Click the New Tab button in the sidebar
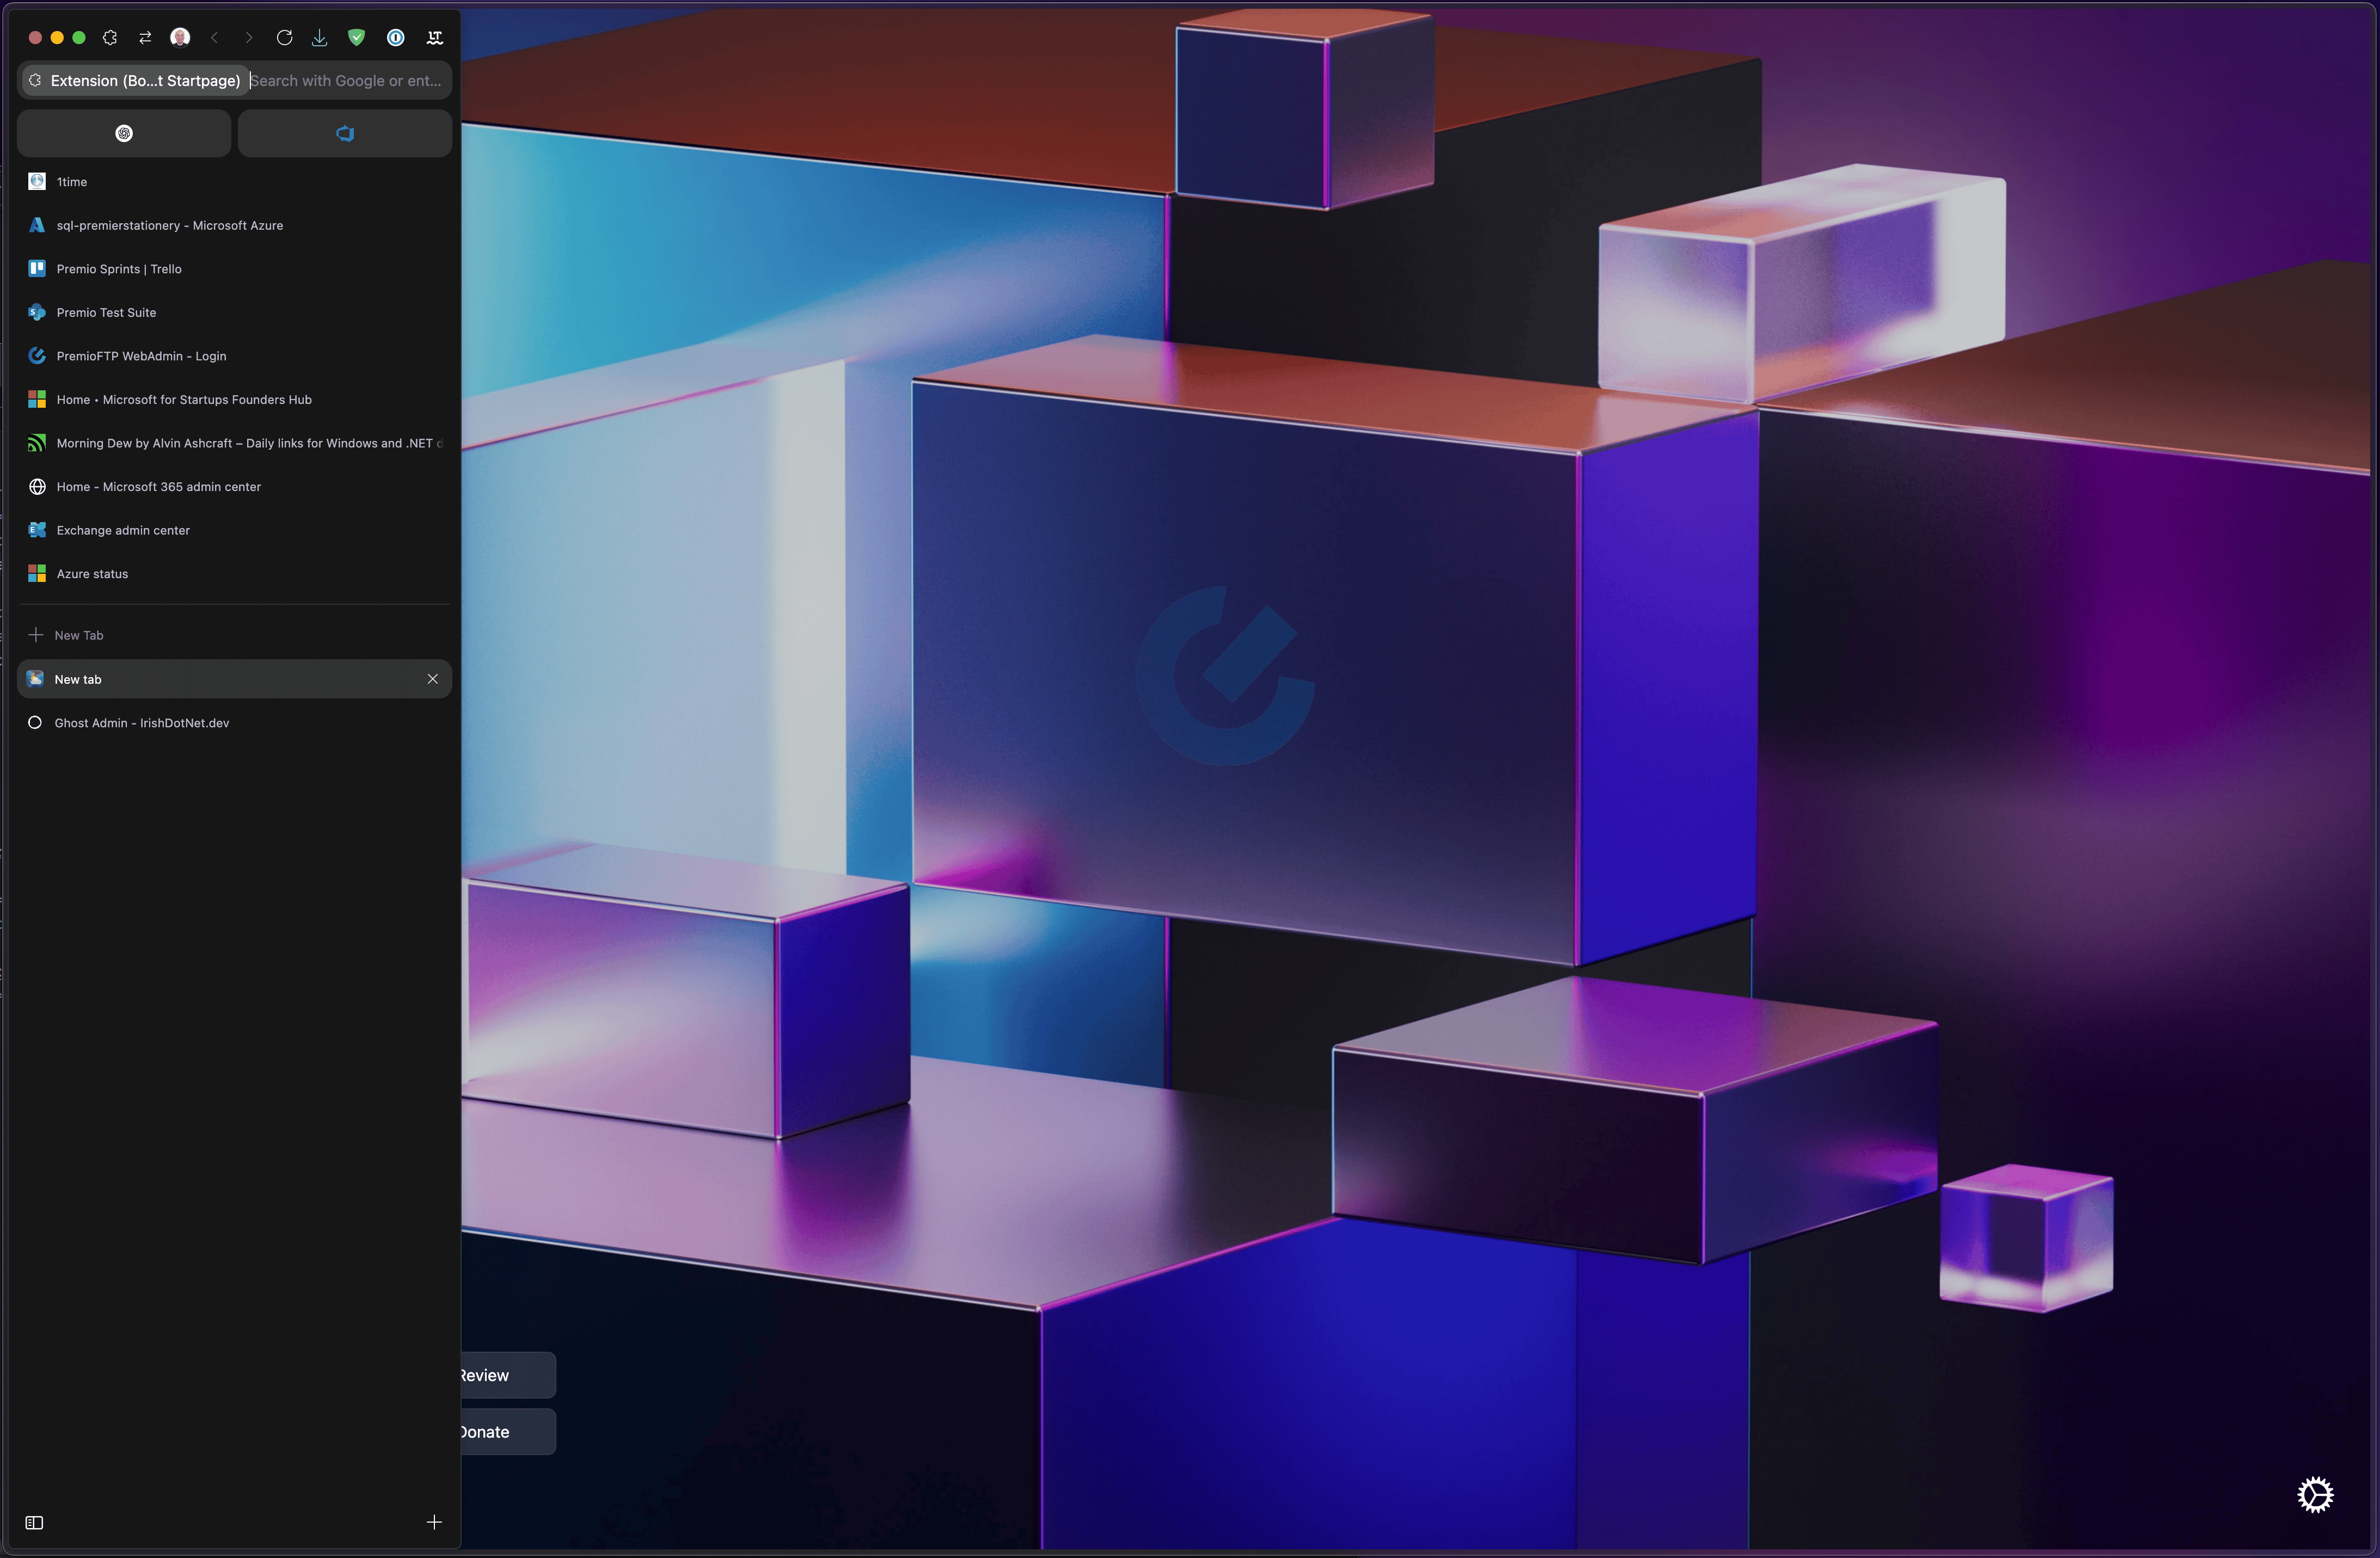This screenshot has height=1558, width=2380. tap(235, 635)
